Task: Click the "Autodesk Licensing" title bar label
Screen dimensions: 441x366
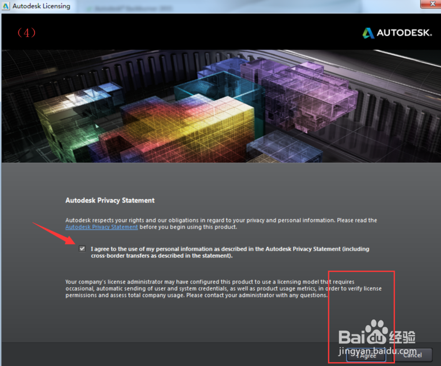Action: pos(41,6)
